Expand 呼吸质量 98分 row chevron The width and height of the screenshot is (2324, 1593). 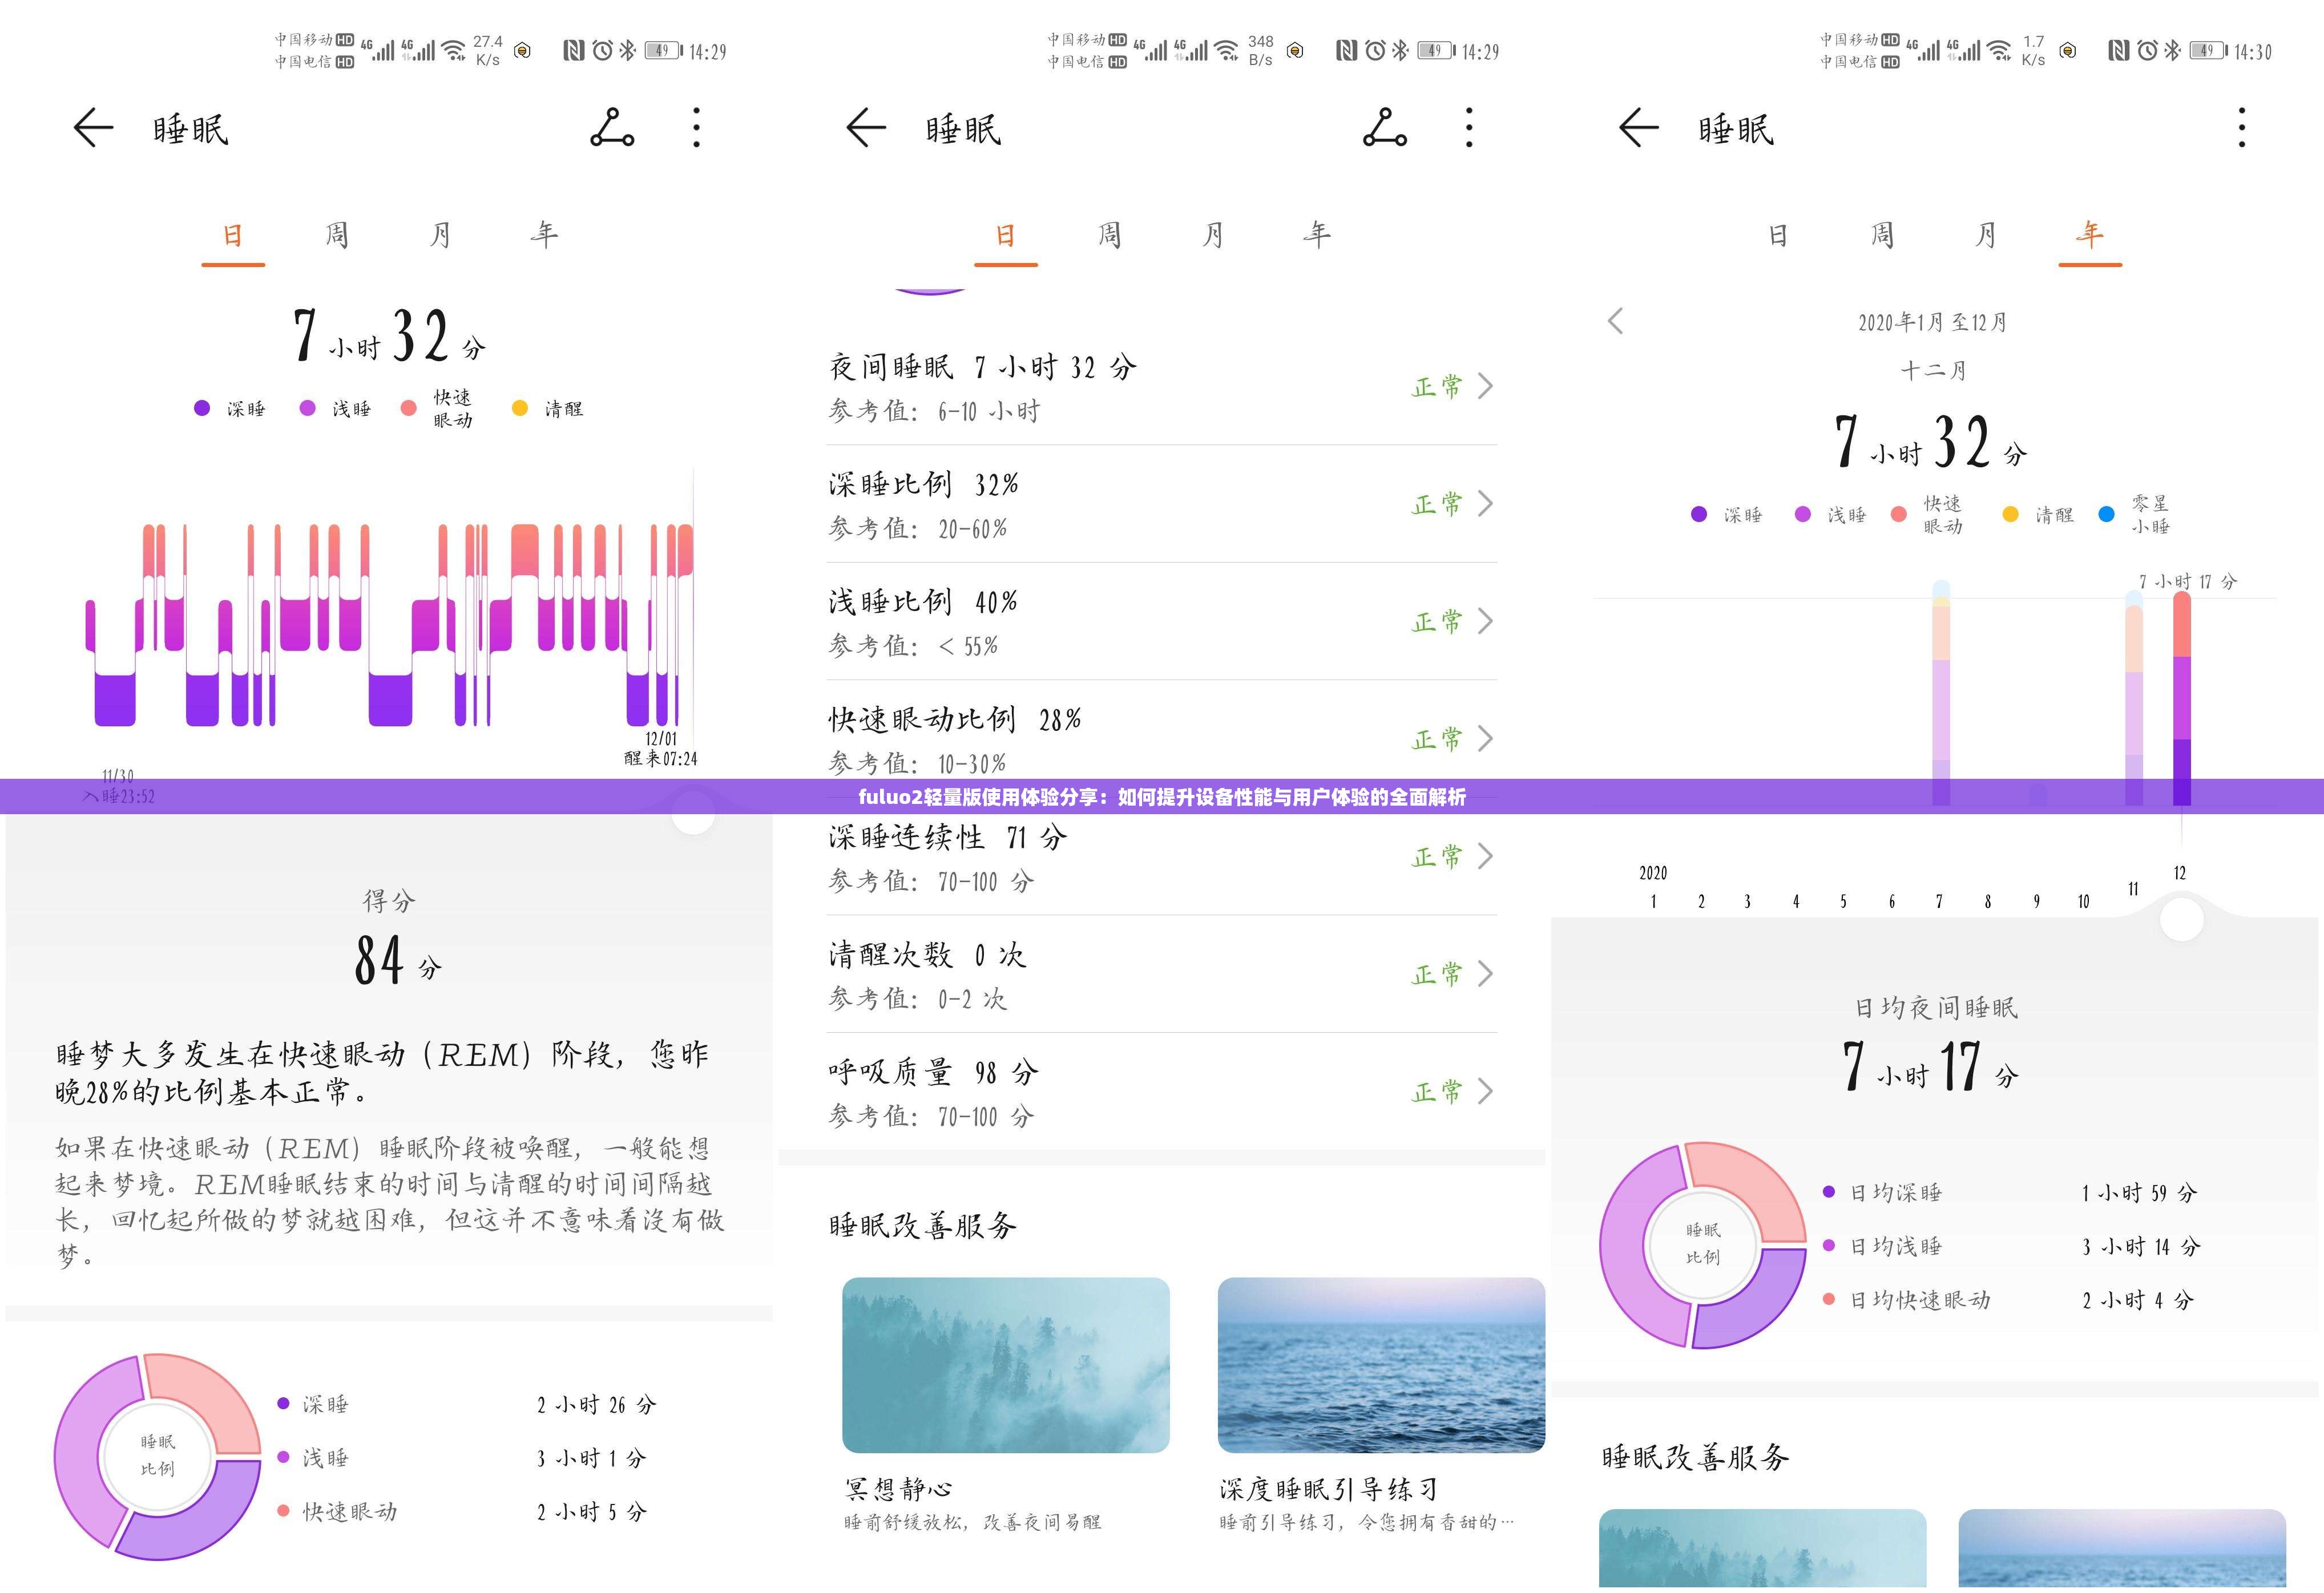1485,1091
